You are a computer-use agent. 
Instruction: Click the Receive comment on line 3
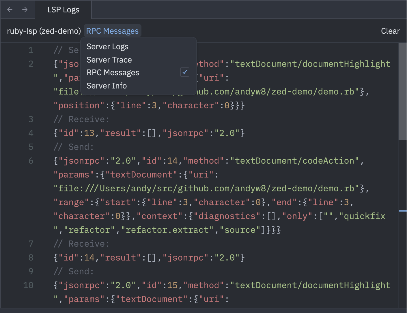(81, 119)
